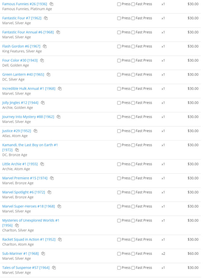222x279 pixels.
Task: Check Press box for Fantastic Four Annual #6
Action: pos(119,32)
